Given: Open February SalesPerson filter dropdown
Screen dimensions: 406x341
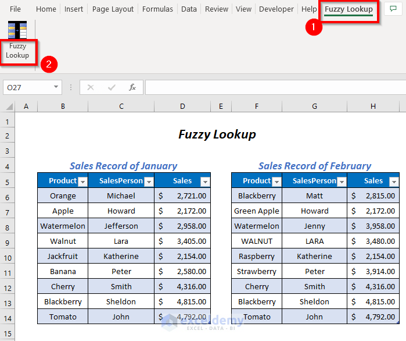Looking at the screenshot, I should tap(342, 182).
